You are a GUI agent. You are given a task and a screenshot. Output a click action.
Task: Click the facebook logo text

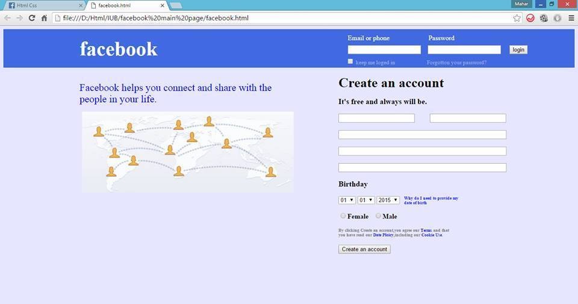[119, 49]
